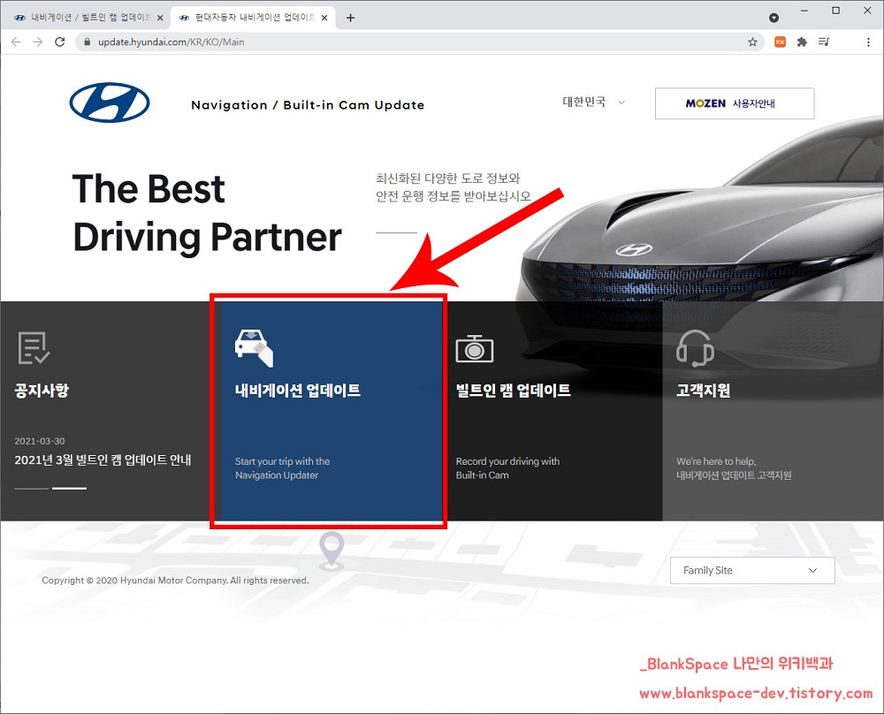Expand the 대한민국 country dropdown
The height and width of the screenshot is (714, 884).
pos(594,102)
